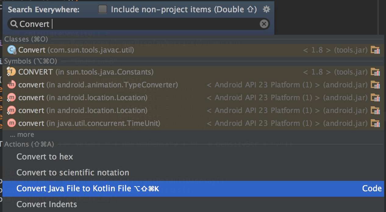
Task: Select the Convert to scientific notation action
Action: click(x=73, y=173)
